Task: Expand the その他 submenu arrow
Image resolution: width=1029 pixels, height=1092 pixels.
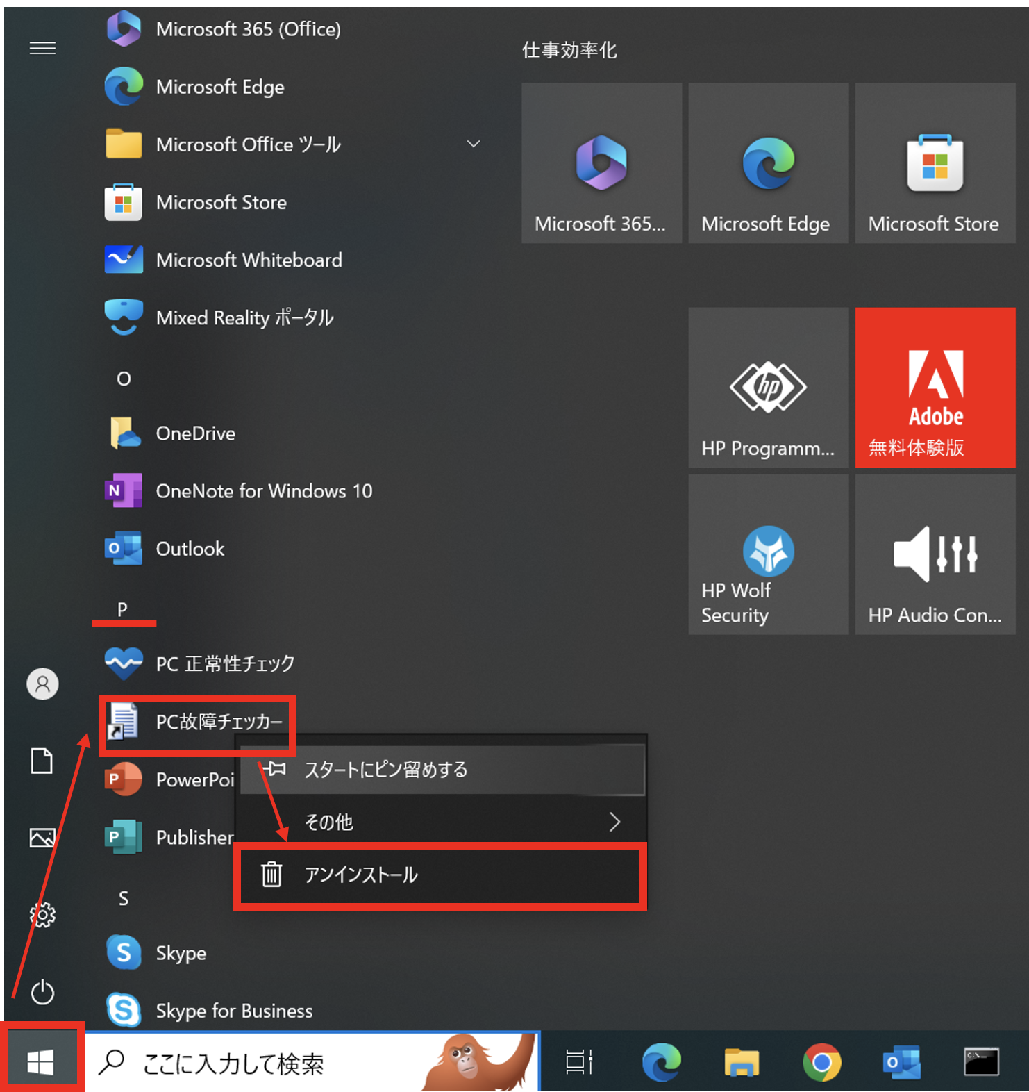Action: point(614,822)
